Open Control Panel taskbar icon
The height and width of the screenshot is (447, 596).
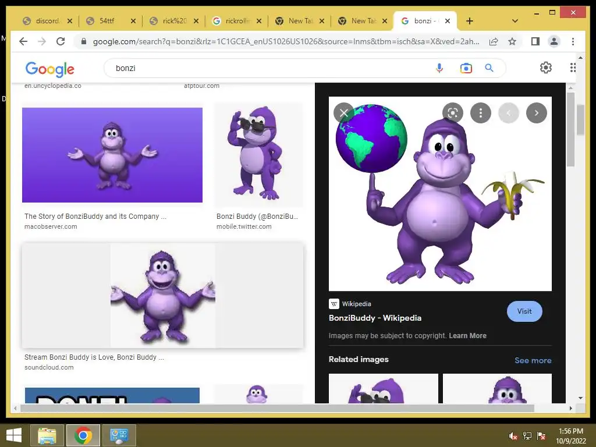119,435
